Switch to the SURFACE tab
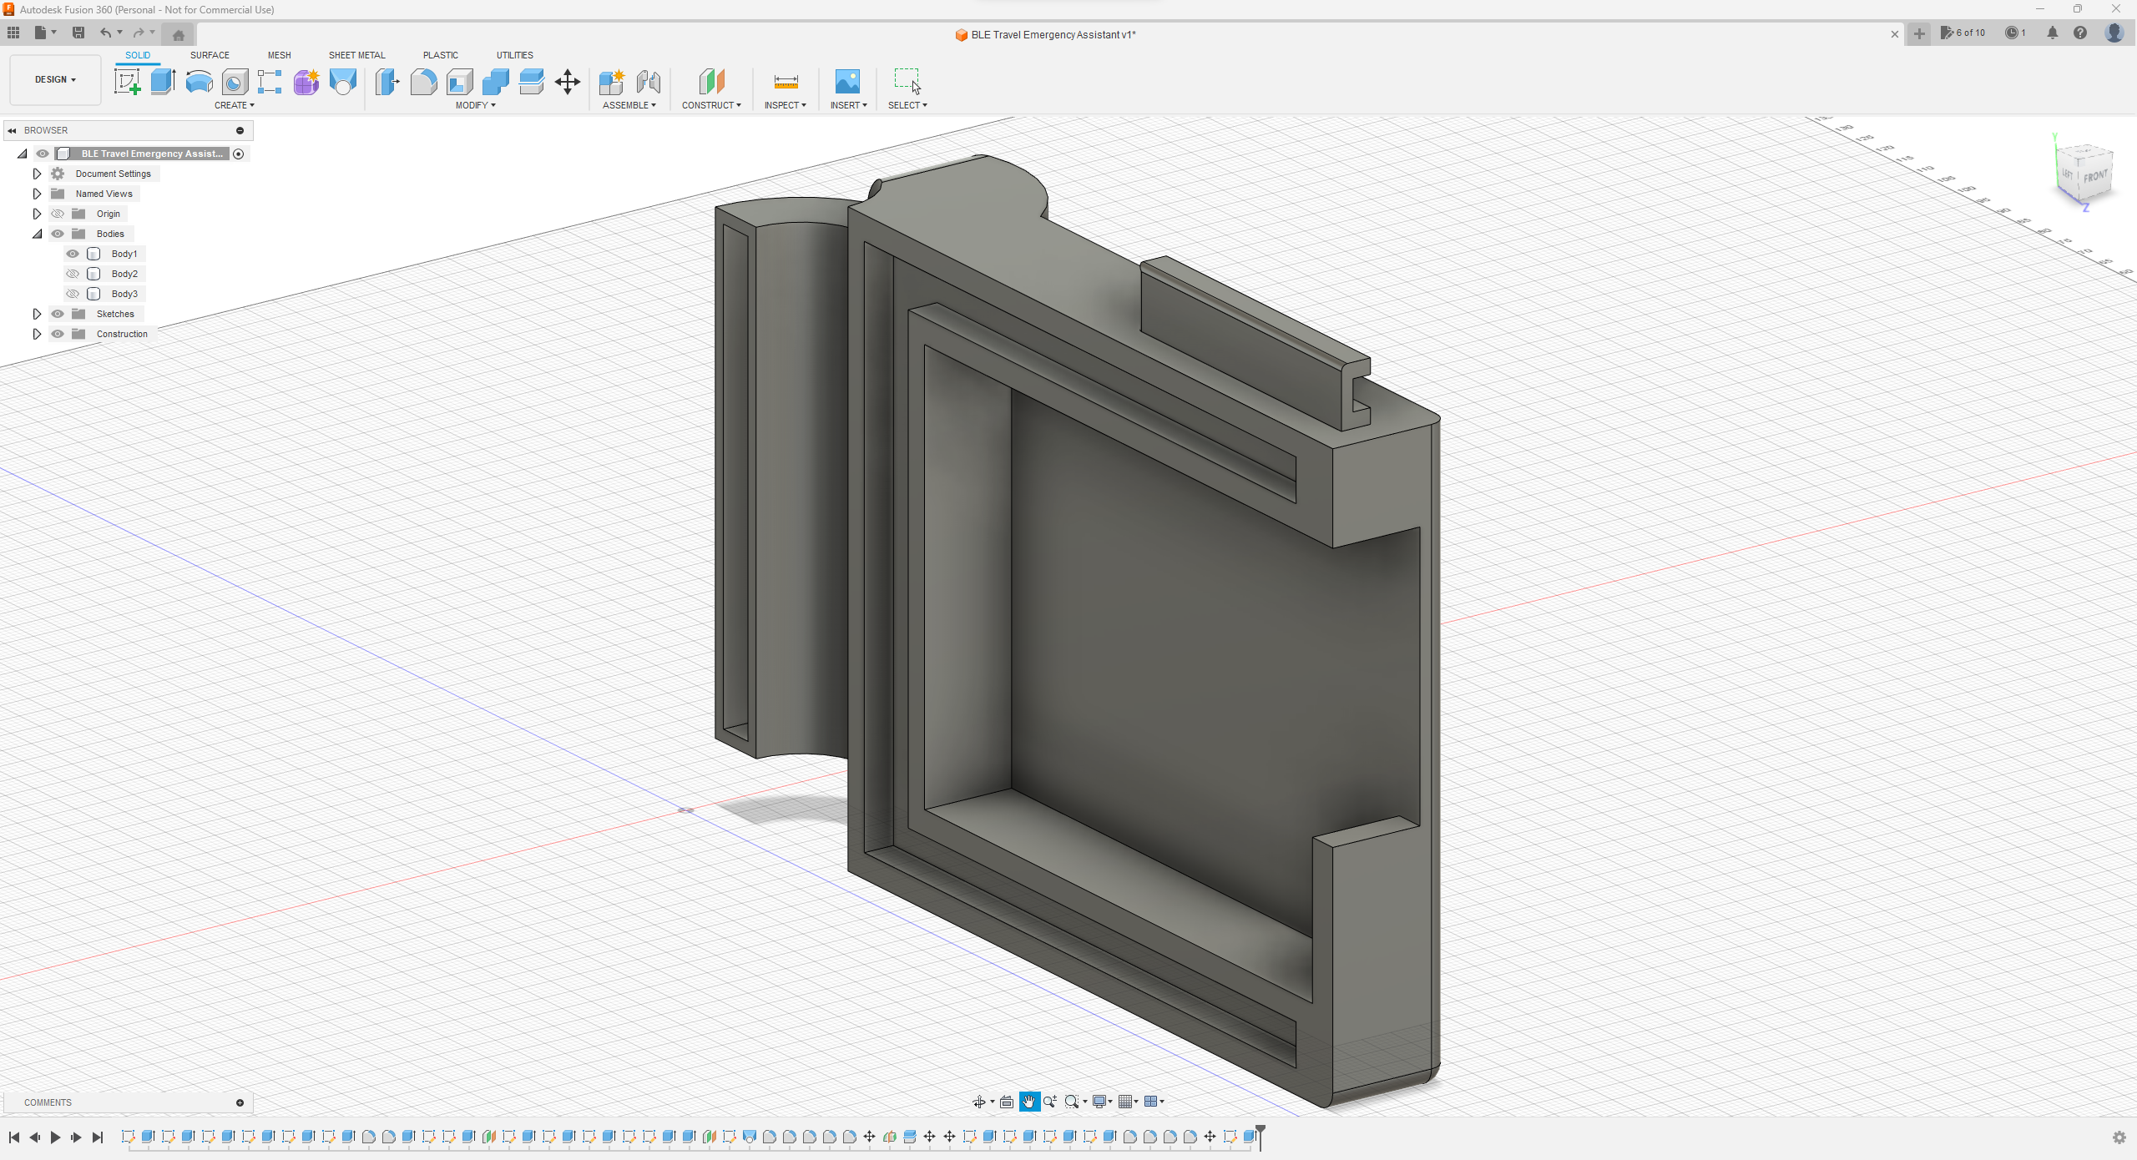2137x1160 pixels. (x=210, y=55)
